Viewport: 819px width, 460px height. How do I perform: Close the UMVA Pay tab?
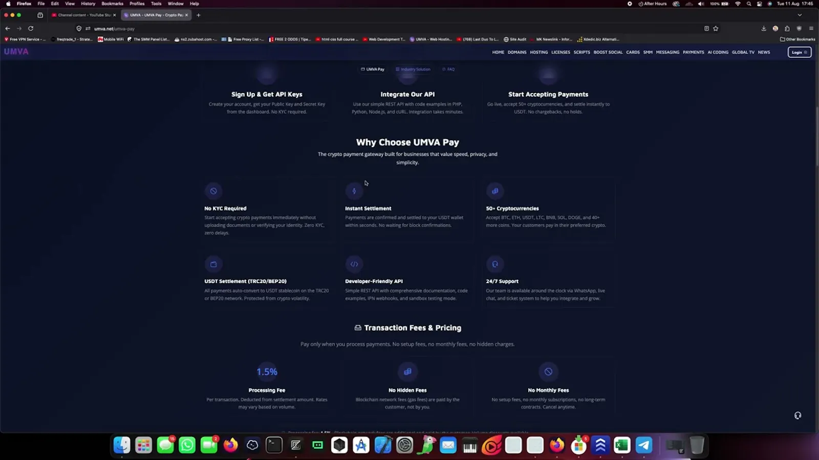186,15
